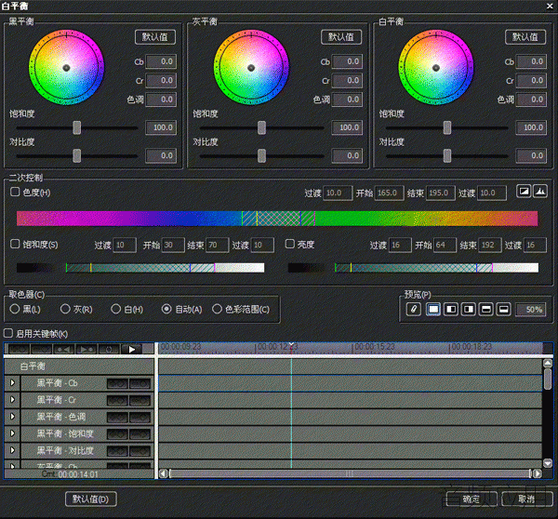Click 默认值 button in 黑平衡 group
Viewport: 558px width, 519px height.
(x=155, y=37)
